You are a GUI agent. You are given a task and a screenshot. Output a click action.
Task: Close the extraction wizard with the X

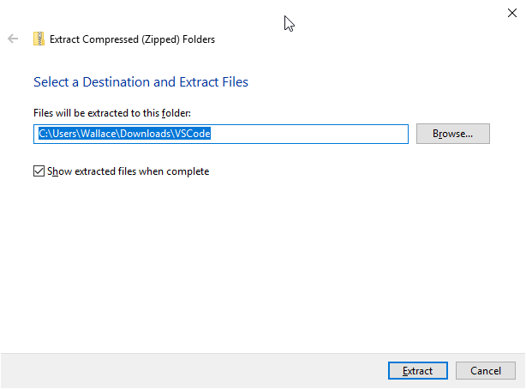point(511,12)
